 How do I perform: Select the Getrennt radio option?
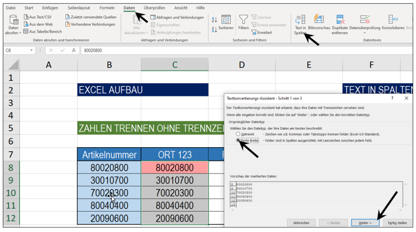coord(238,134)
